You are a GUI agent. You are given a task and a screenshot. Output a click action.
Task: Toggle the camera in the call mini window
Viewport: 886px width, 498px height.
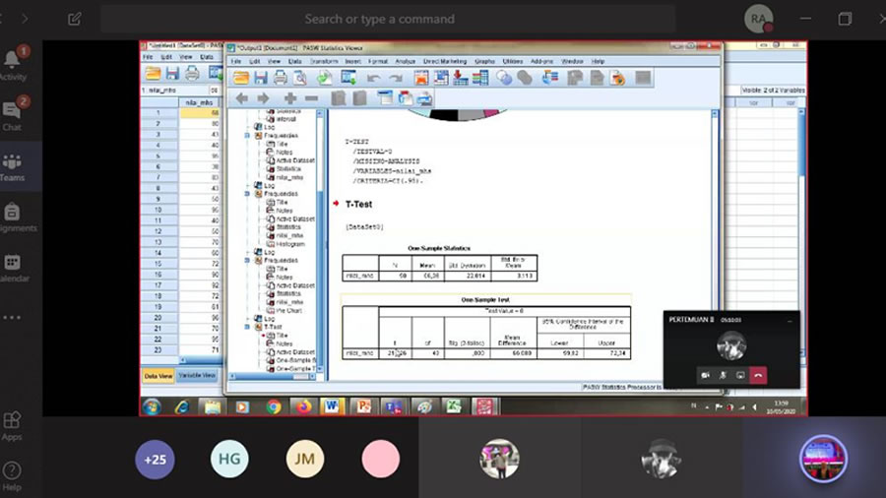click(705, 375)
